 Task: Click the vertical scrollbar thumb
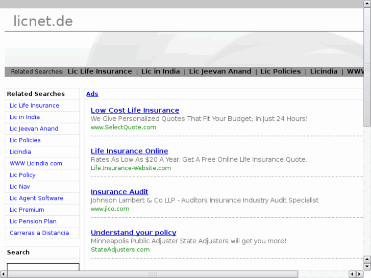pos(367,67)
